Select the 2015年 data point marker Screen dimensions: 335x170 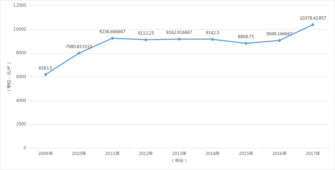click(x=246, y=43)
